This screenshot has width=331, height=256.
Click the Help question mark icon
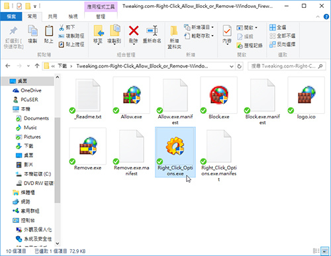point(326,17)
